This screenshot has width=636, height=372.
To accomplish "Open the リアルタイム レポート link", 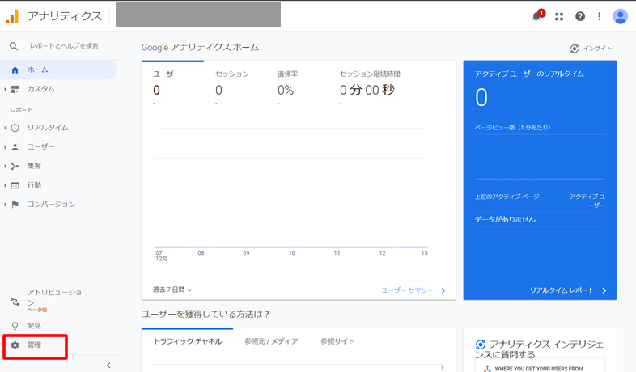I will click(568, 290).
